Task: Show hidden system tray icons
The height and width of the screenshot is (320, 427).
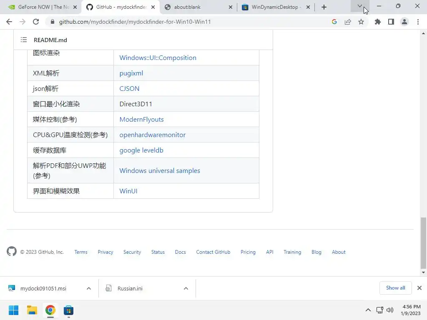Action: pos(368,310)
